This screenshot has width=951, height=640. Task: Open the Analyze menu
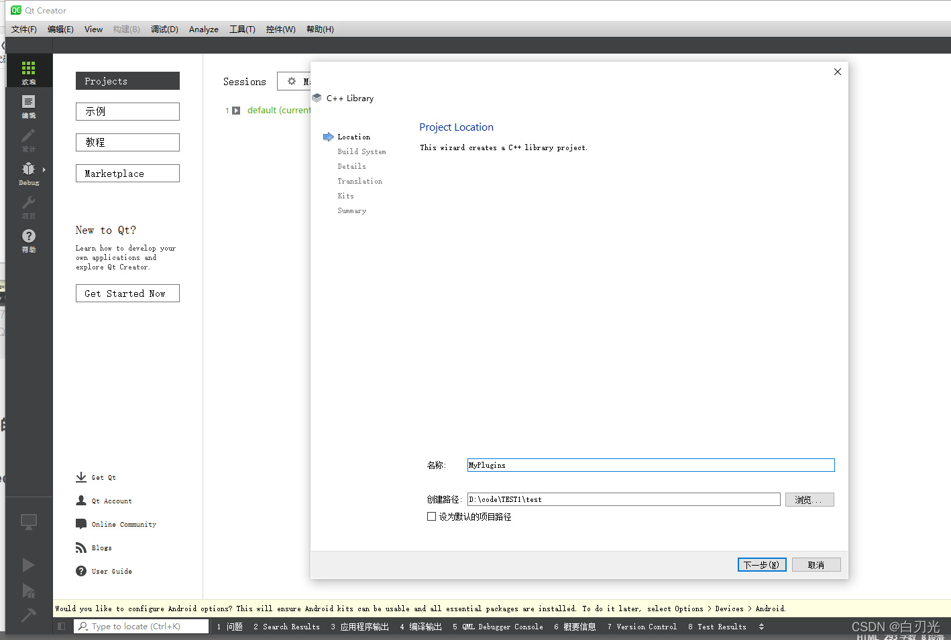(x=204, y=29)
